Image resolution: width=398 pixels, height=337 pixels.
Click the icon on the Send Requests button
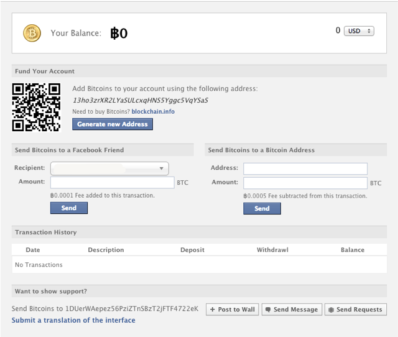tap(331, 310)
